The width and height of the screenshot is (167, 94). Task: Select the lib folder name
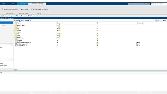tap(18, 28)
